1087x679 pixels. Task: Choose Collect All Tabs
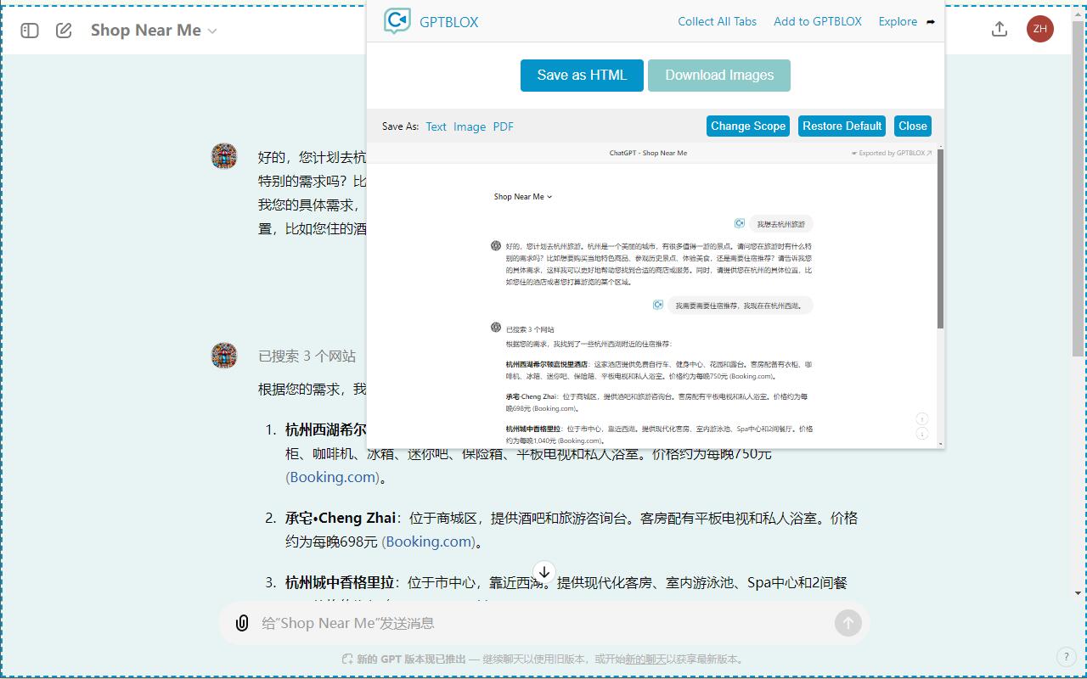(x=717, y=21)
